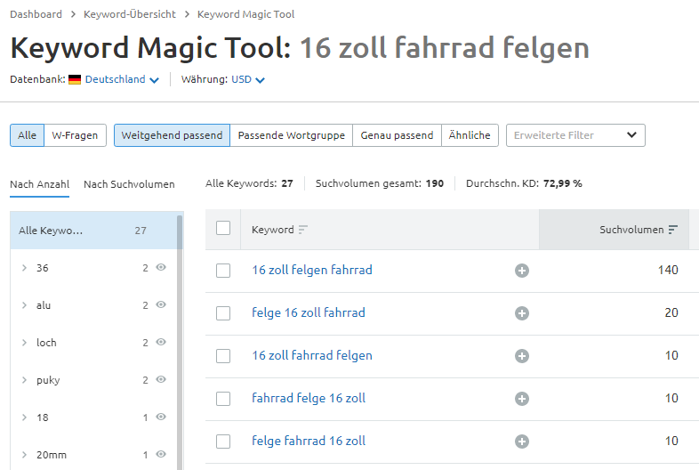Click 'Alle Keywords: 27' summary text
Image resolution: width=699 pixels, height=470 pixels.
click(x=249, y=183)
